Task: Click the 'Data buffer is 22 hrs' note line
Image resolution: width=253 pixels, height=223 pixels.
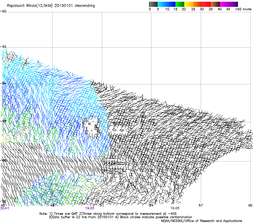Action: pyautogui.click(x=120, y=217)
